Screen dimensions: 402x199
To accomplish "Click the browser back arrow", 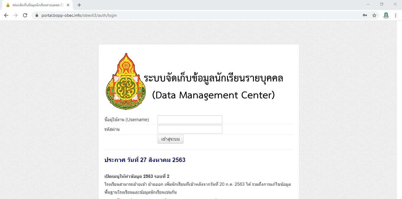I will pyautogui.click(x=6, y=15).
